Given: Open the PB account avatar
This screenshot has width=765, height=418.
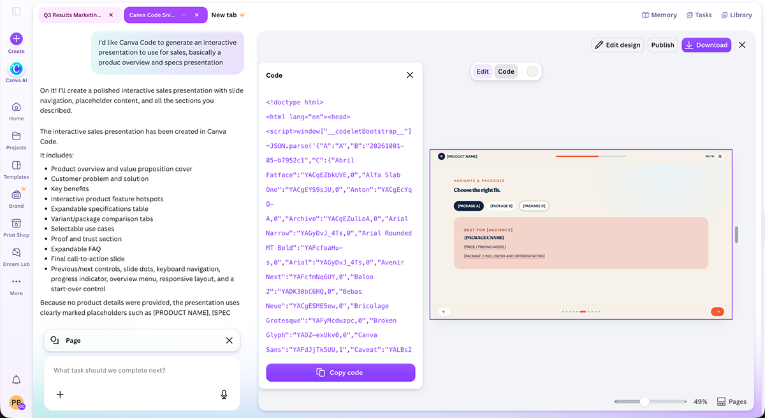Looking at the screenshot, I should [17, 403].
